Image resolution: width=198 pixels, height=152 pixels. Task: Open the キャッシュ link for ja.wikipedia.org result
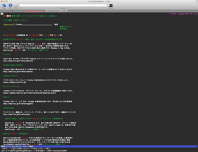pyautogui.click(x=49, y=144)
